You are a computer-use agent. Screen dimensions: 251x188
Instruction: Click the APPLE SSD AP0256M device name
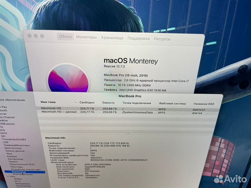coord(98,164)
